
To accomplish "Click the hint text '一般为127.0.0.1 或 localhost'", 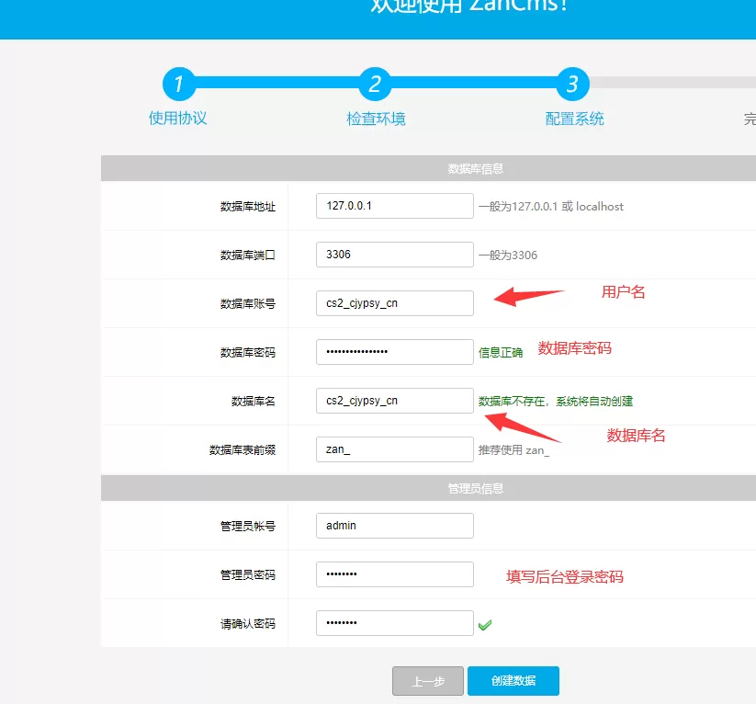I will click(551, 207).
